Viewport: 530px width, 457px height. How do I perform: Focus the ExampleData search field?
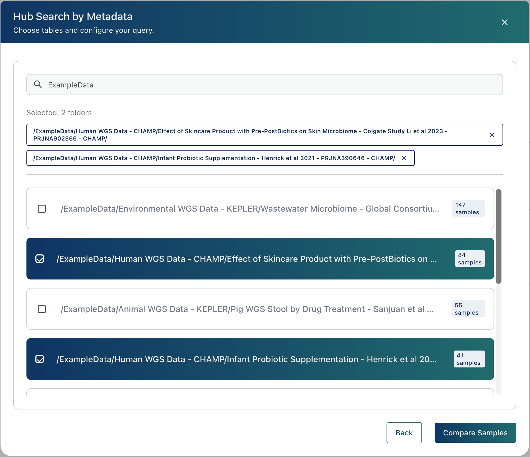[264, 85]
